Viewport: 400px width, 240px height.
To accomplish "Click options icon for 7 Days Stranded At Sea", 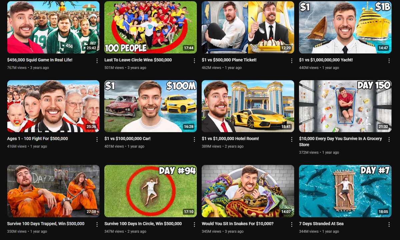I will tap(389, 224).
